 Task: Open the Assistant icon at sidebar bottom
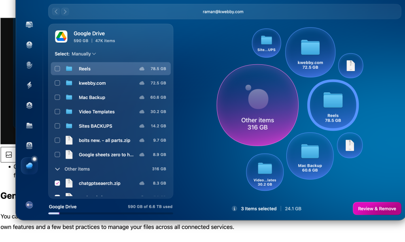point(29,204)
